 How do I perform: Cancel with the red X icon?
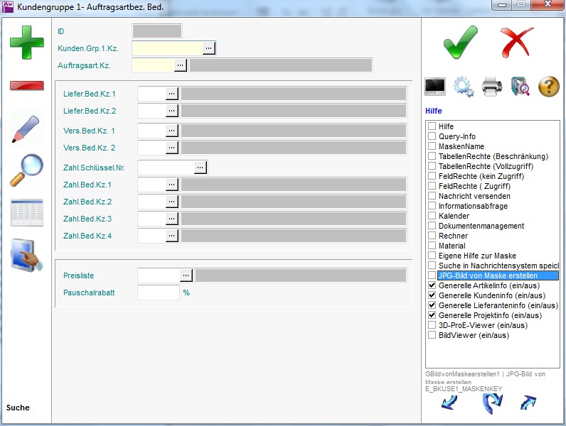coord(516,41)
